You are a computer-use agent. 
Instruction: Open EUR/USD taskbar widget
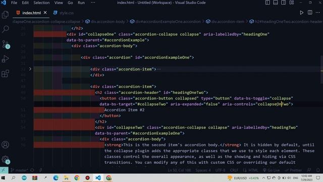243,178
